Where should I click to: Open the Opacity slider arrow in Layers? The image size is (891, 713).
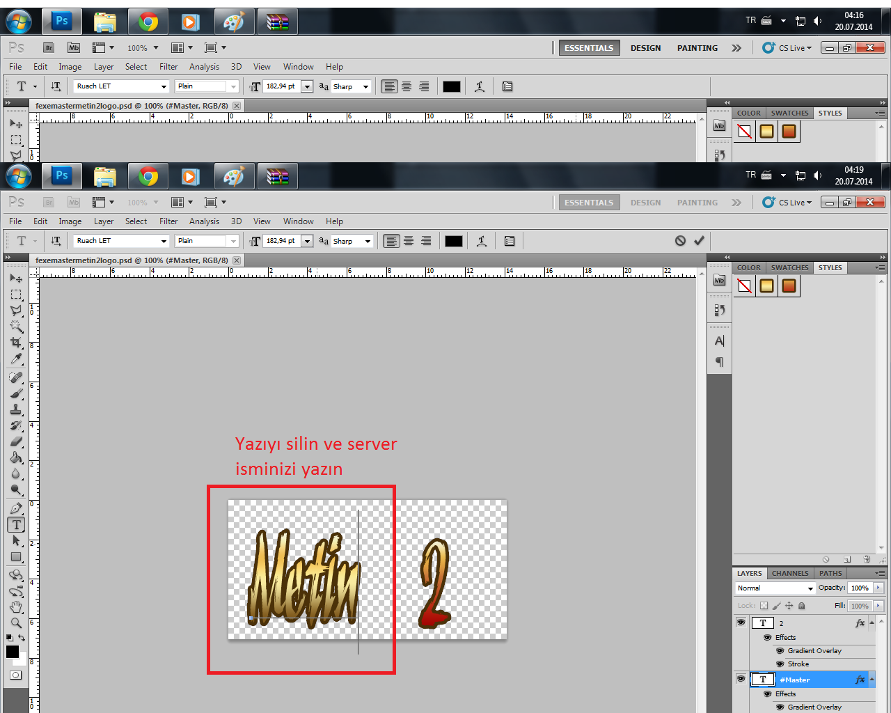point(878,588)
